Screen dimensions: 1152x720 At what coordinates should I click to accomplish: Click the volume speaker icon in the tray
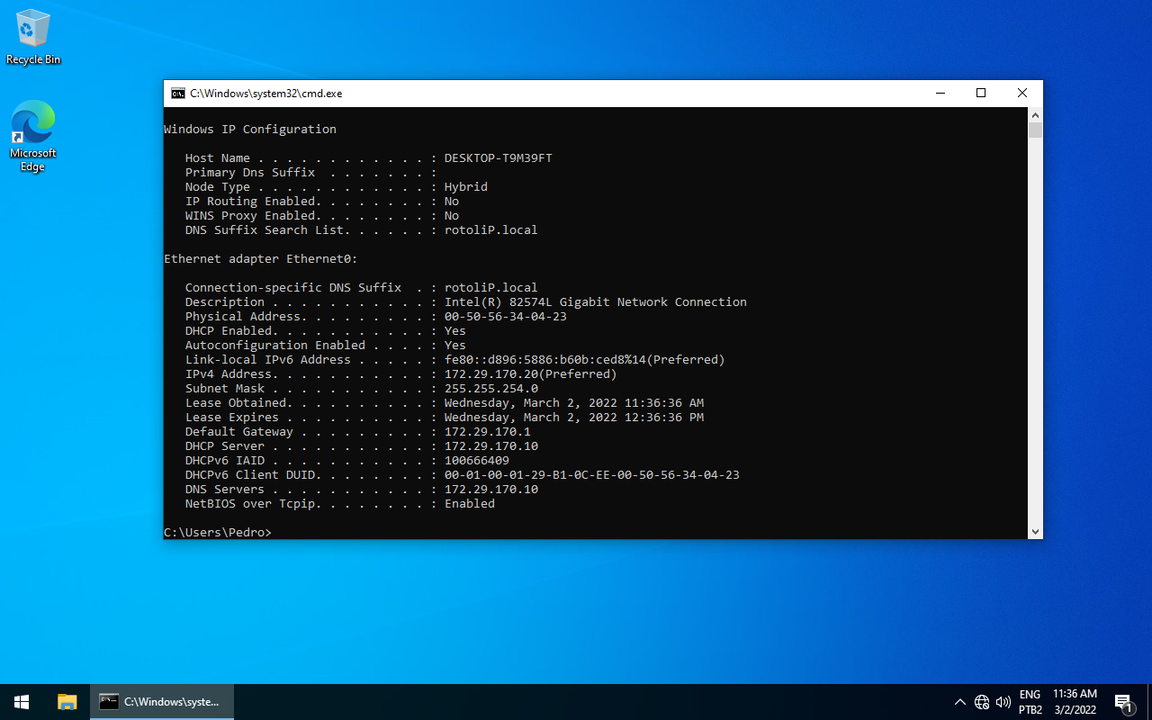1003,702
